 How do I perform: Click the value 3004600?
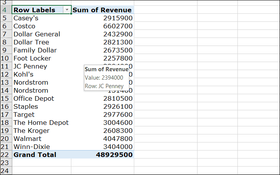tap(118, 123)
